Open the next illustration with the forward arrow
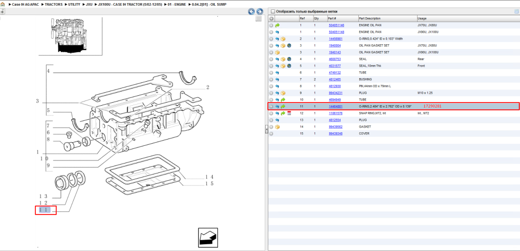This screenshot has width=520, height=251. 259,11
